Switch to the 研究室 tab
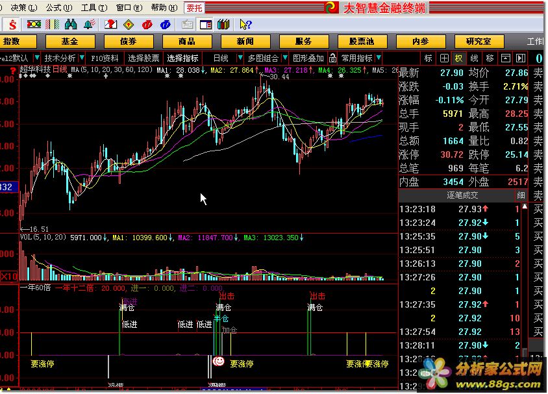This screenshot has width=548, height=394. pos(479,42)
